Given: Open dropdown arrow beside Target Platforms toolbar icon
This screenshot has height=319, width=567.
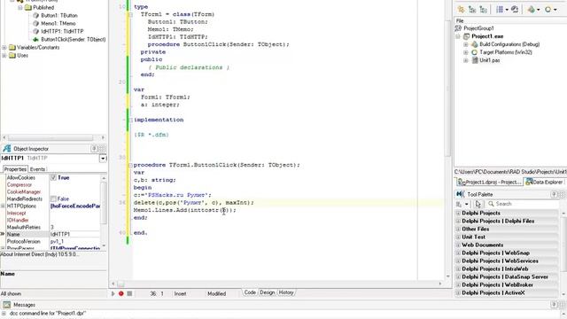Looking at the screenshot, I should click(555, 10).
